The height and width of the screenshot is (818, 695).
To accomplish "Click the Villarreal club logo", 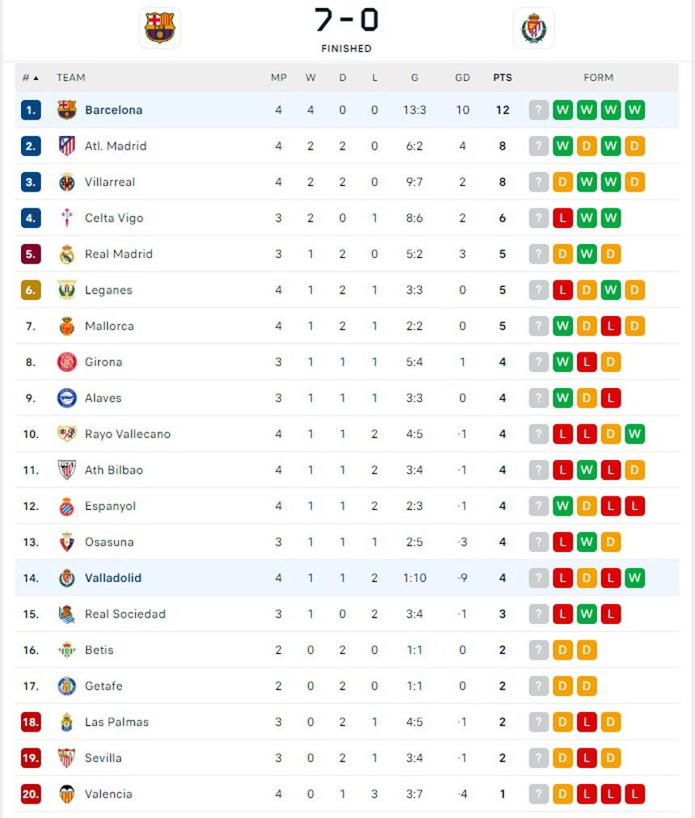I will coord(67,183).
